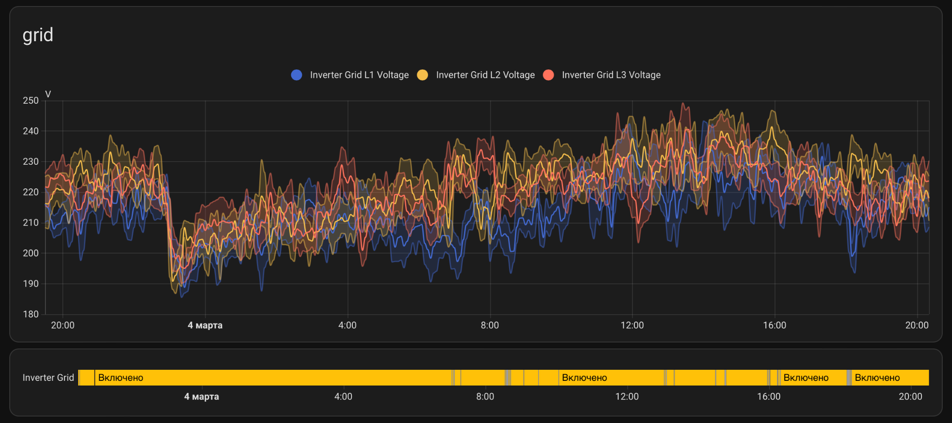Select the Включено segment near 12:00
Screen dimensions: 952x423
[612, 378]
